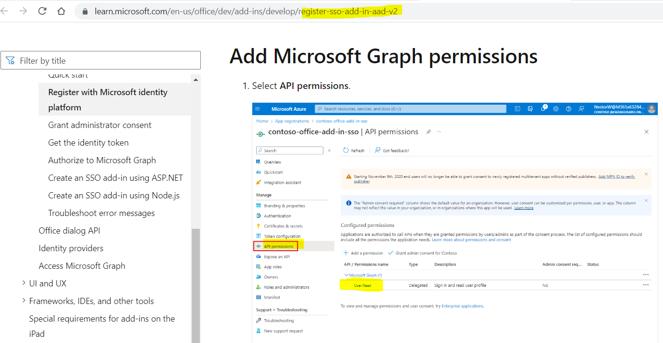Click Got feedback? in Azure toolbar

[x=392, y=150]
